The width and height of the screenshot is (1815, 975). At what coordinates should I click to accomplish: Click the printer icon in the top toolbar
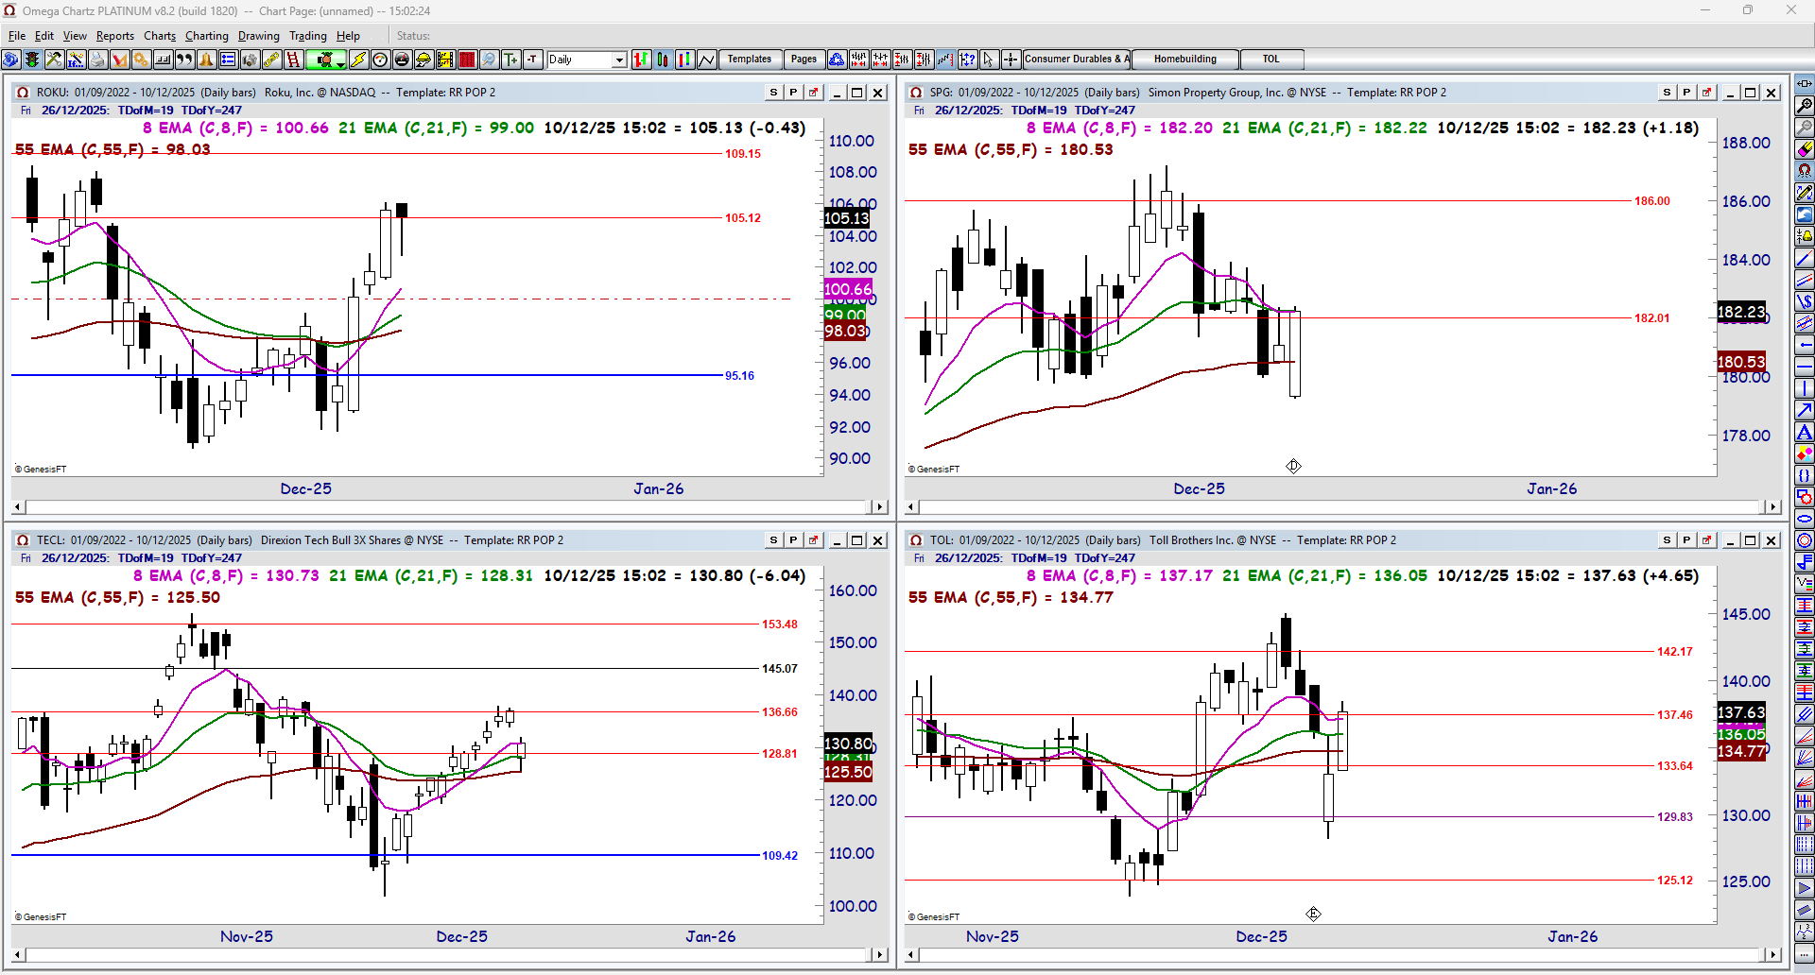tap(97, 60)
